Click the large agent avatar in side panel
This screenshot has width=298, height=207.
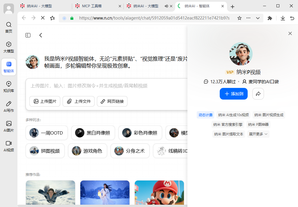[241, 54]
